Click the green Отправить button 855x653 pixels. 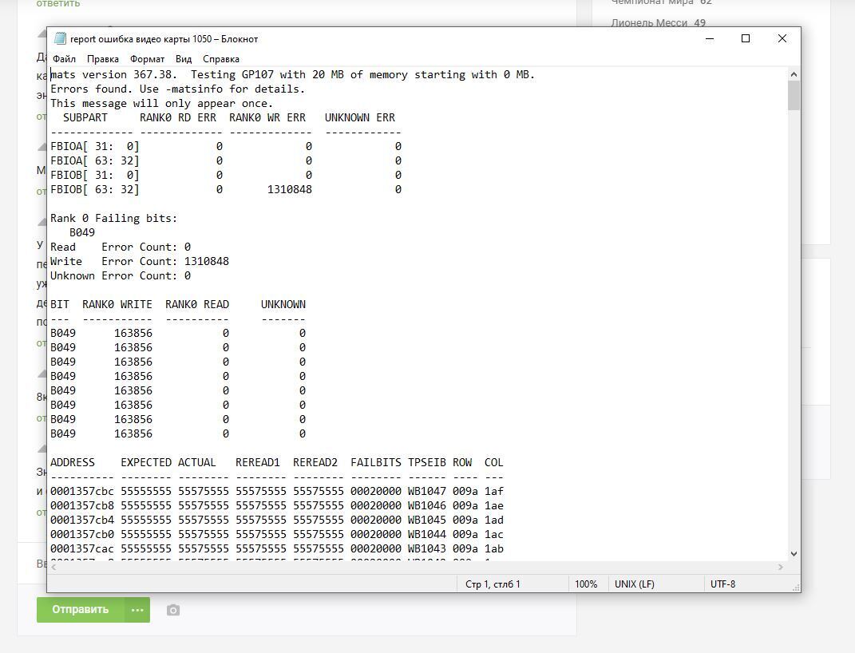pos(80,610)
